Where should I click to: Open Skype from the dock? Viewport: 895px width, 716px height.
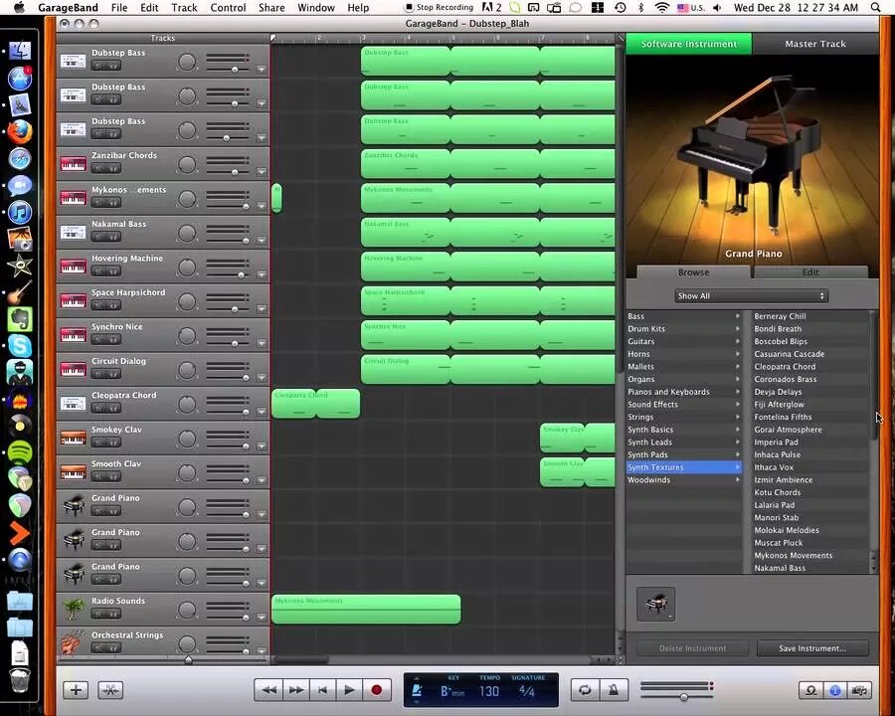pos(20,346)
